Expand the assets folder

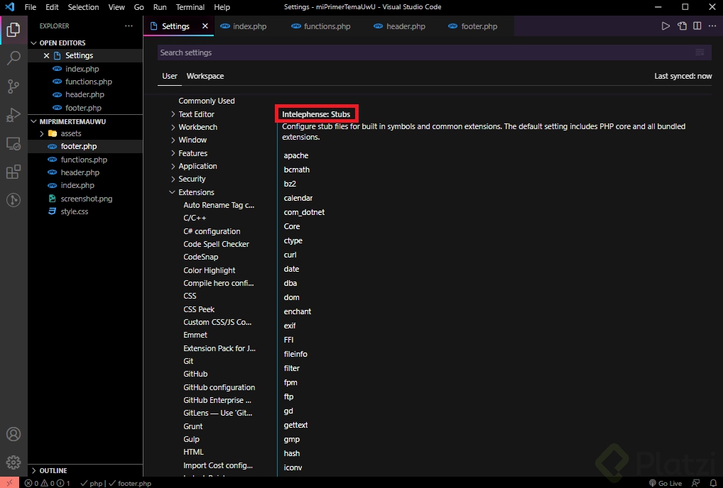42,133
